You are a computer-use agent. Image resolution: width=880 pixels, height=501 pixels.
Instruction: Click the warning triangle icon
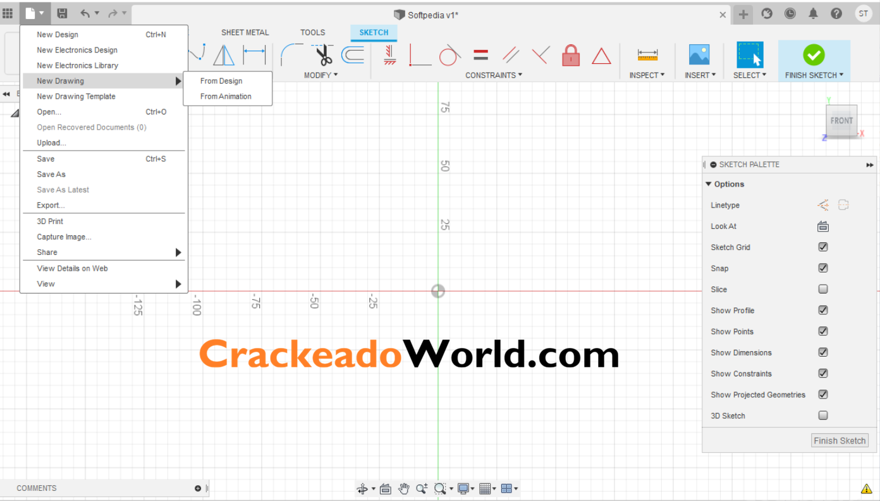(866, 488)
